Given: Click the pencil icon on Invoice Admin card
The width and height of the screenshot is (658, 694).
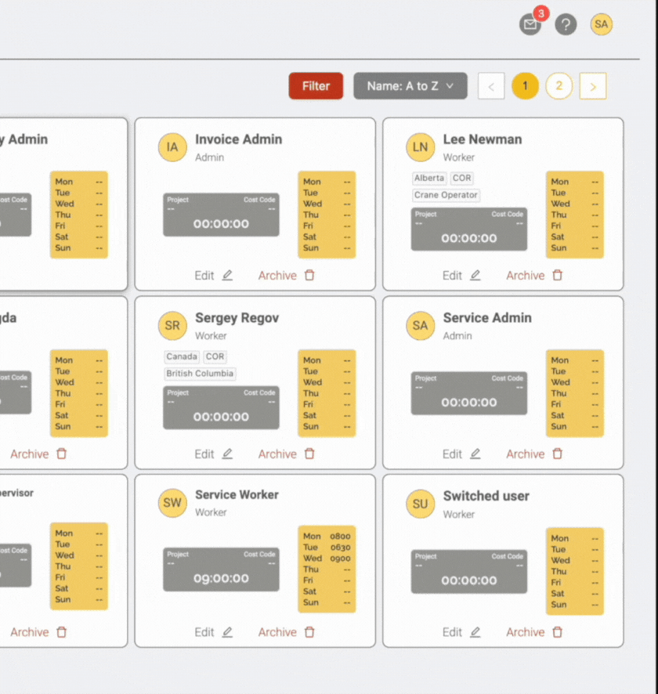Looking at the screenshot, I should pos(227,275).
